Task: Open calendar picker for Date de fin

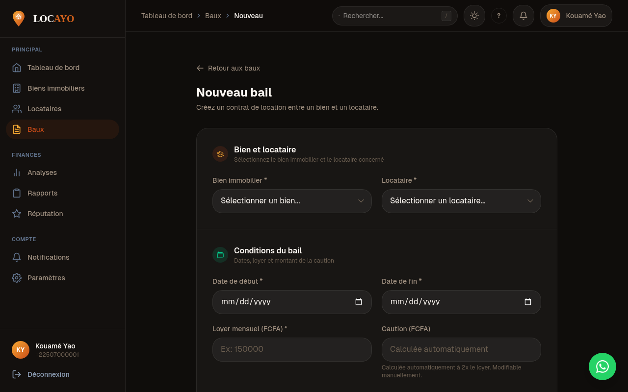Action: [x=528, y=302]
